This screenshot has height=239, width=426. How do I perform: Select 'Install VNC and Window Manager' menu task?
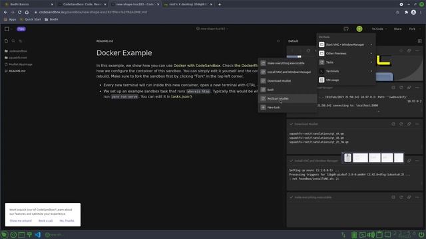[x=288, y=72]
